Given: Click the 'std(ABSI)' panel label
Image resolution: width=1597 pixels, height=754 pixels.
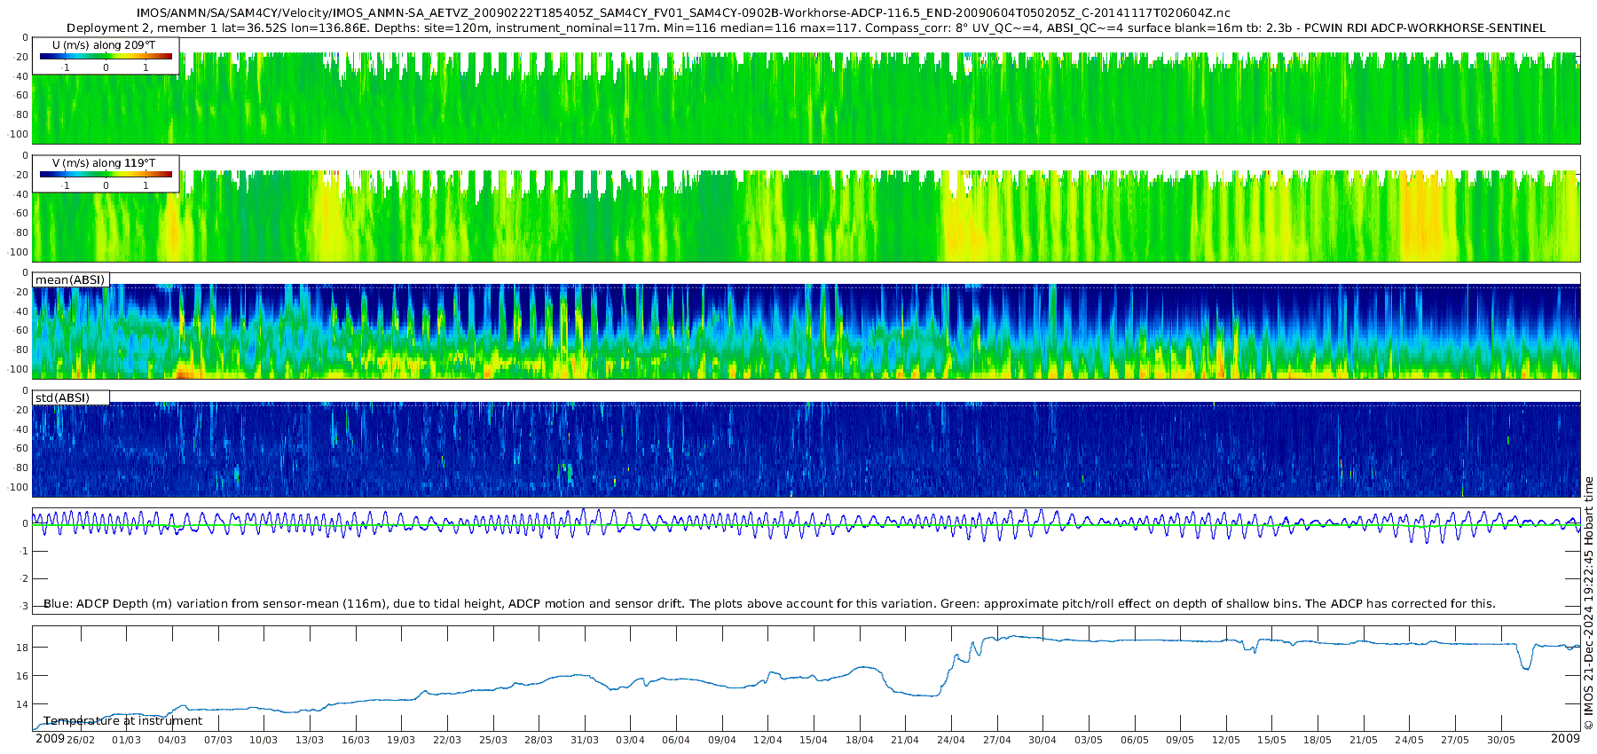Looking at the screenshot, I should coord(62,397).
